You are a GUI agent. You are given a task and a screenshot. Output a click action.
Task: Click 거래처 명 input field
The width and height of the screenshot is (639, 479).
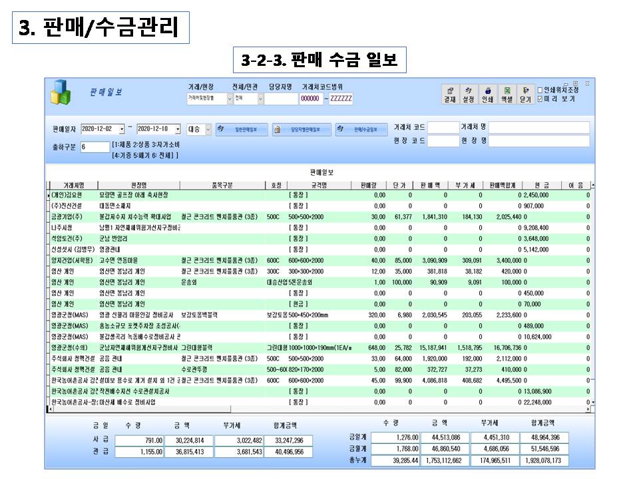(x=538, y=128)
